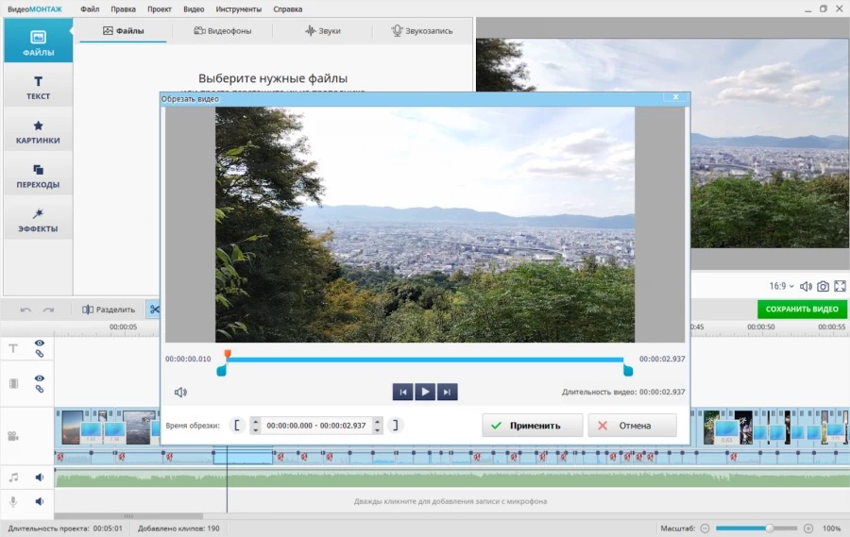The height and width of the screenshot is (537, 850).
Task: Click the snapshot camera icon under main preview
Action: (x=823, y=286)
